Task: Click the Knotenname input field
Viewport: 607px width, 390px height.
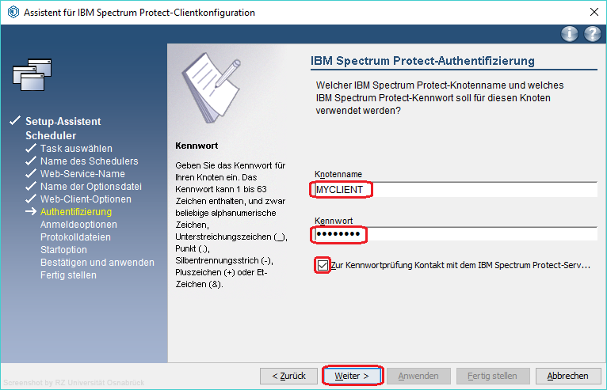Action: point(453,190)
